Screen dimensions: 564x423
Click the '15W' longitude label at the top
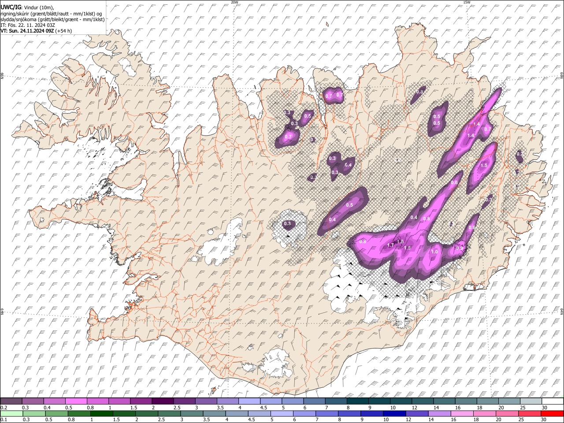click(x=467, y=2)
